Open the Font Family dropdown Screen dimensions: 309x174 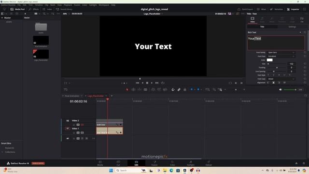(281, 53)
